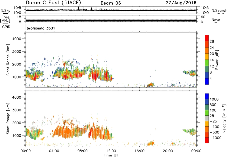
Task: Click the red bottom of the Velocity color bar
Action: coord(207,140)
